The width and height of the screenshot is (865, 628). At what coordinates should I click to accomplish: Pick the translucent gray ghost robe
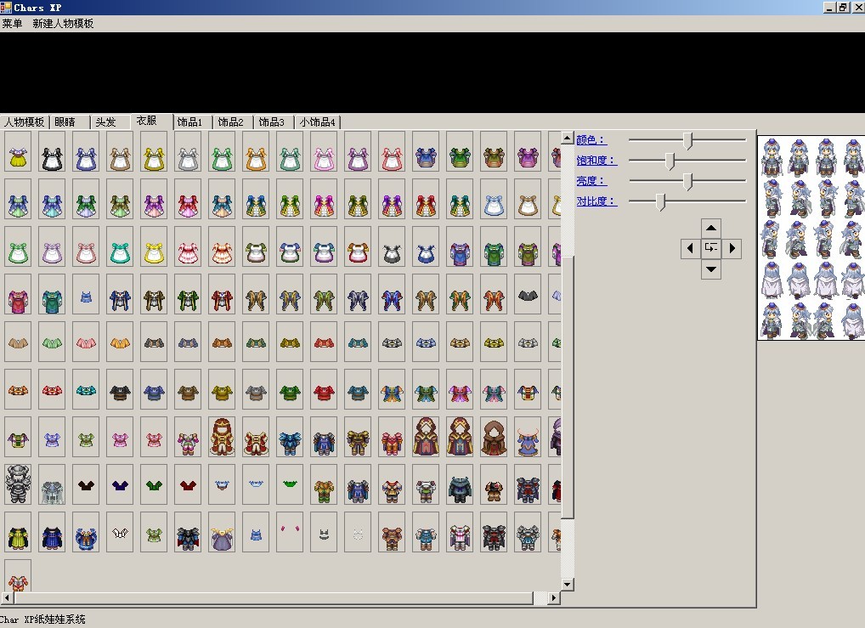(52, 484)
